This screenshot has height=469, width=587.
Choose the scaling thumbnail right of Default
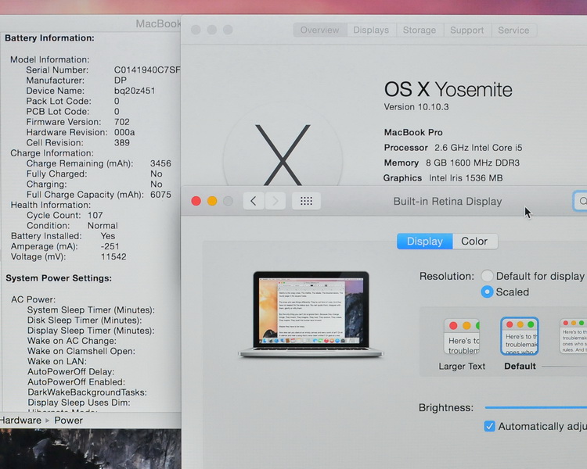(x=573, y=336)
